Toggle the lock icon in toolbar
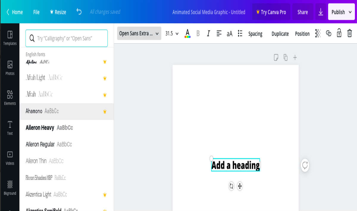This screenshot has width=357, height=211. coord(339,33)
